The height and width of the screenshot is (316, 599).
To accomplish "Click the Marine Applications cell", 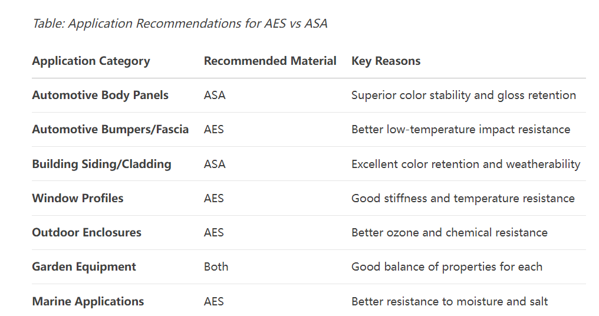I will [x=88, y=301].
